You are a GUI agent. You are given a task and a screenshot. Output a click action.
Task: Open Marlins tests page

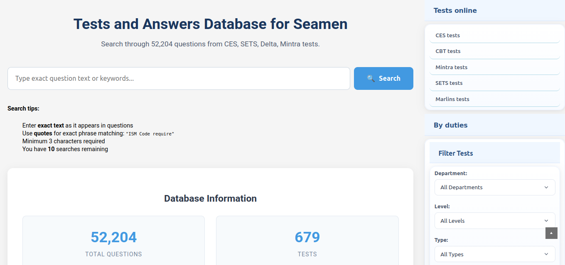[x=452, y=99]
